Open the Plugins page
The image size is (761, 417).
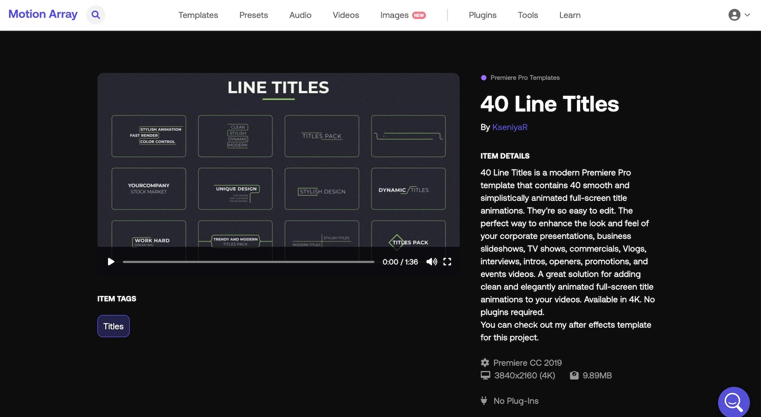482,15
